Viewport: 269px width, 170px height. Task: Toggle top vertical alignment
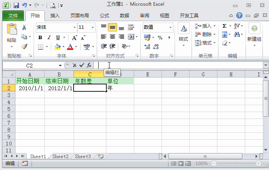point(104,27)
